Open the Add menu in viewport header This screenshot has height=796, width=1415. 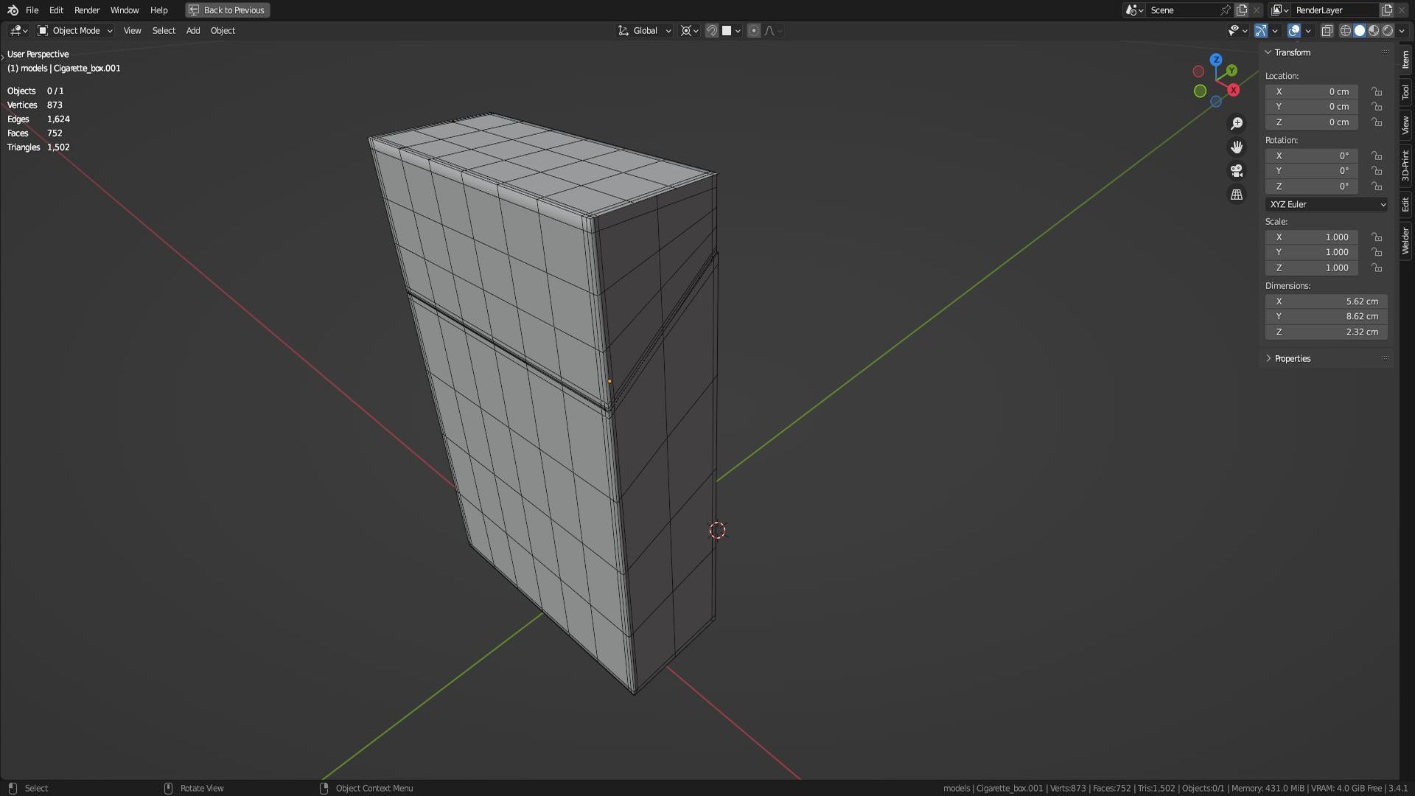pos(192,30)
